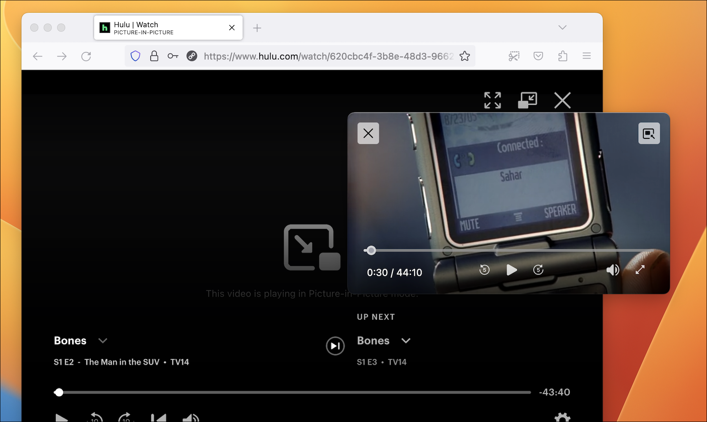Open Up Next Bones title
707x422 pixels.
373,341
